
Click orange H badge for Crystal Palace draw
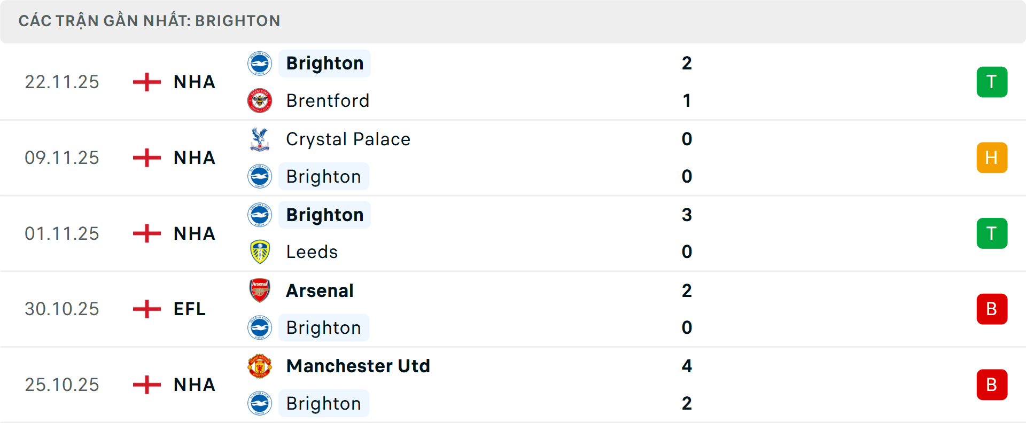pyautogui.click(x=992, y=158)
